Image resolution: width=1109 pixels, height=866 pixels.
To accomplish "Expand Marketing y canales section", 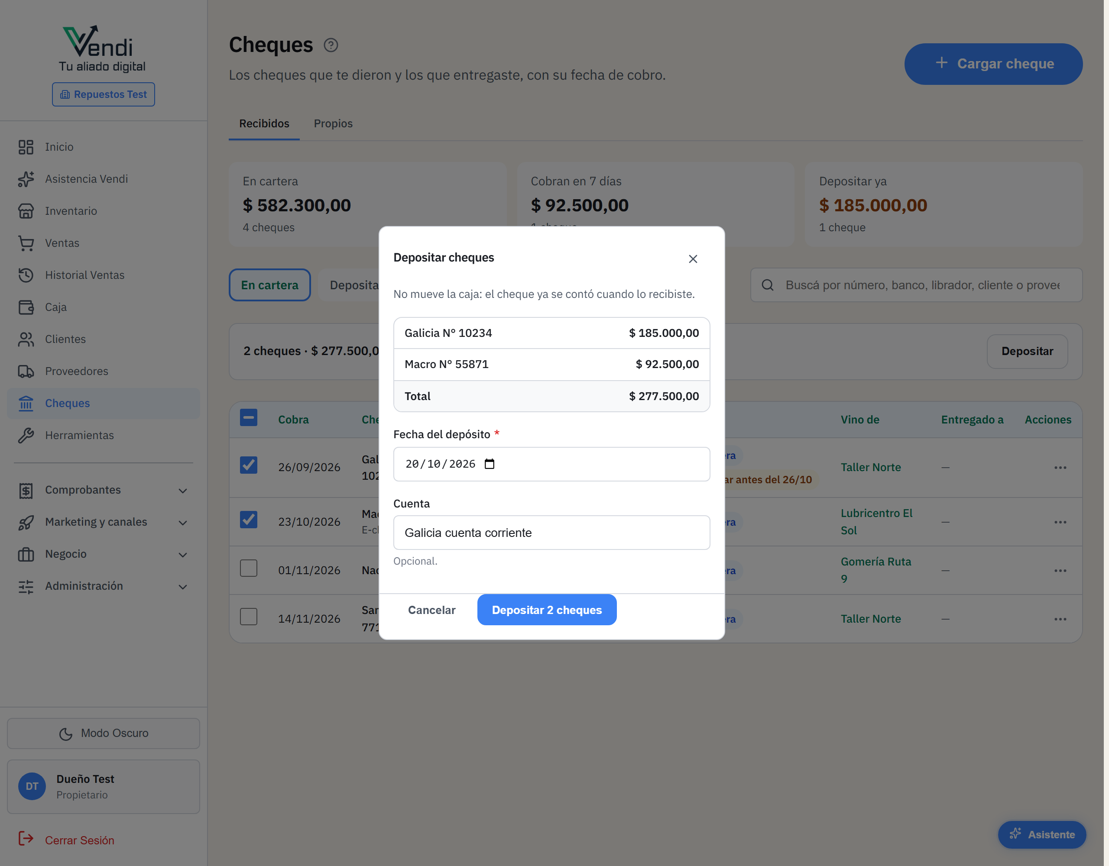I will pos(104,522).
